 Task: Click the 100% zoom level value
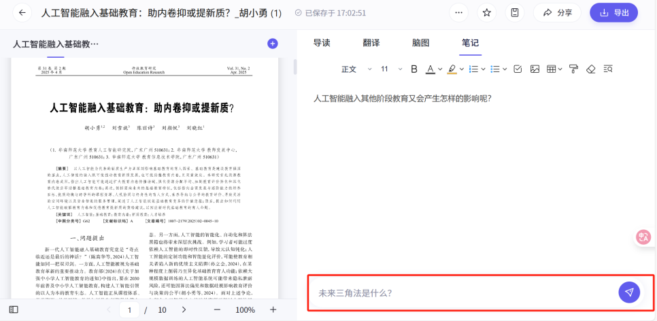pos(245,310)
